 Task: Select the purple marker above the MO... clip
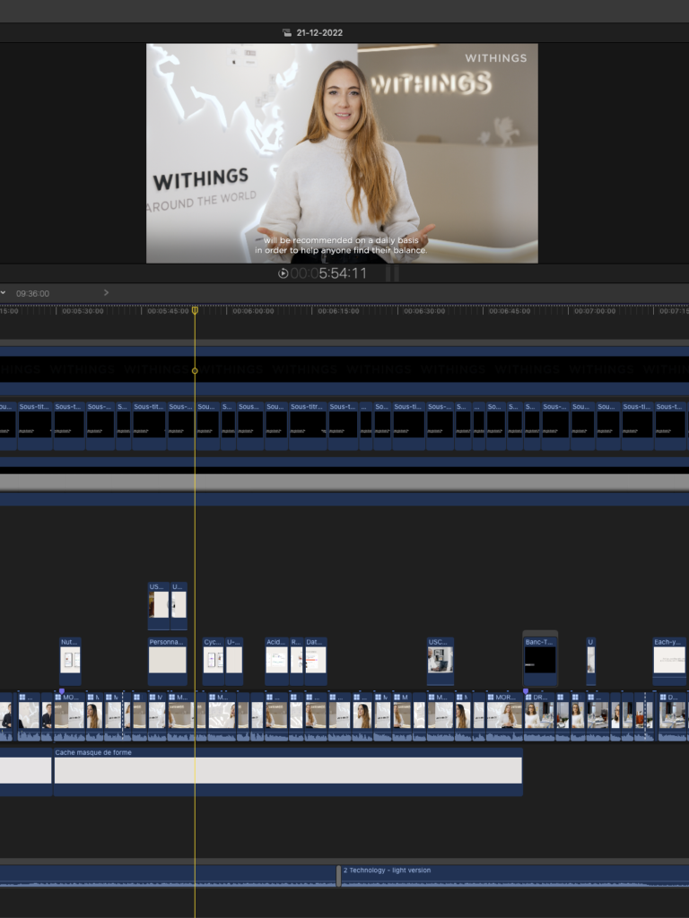coord(62,691)
